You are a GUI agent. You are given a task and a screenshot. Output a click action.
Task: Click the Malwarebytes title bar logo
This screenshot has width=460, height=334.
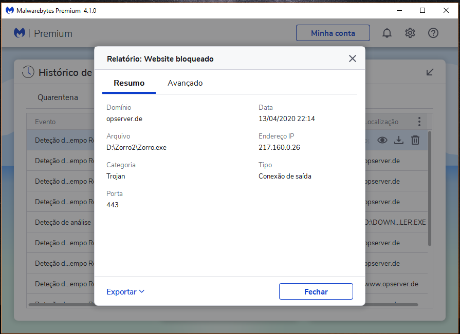[x=10, y=11]
